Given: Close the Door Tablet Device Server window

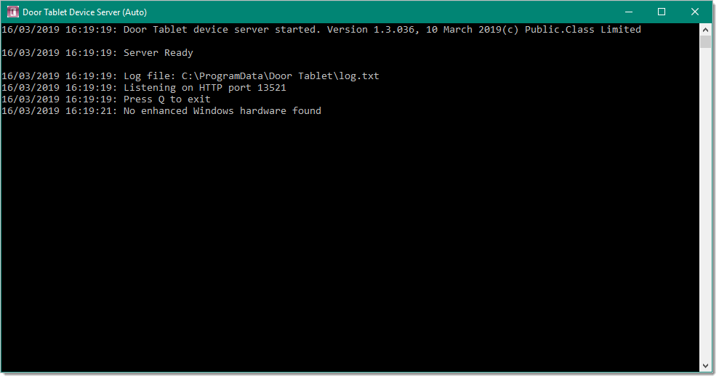Looking at the screenshot, I should click(x=695, y=12).
